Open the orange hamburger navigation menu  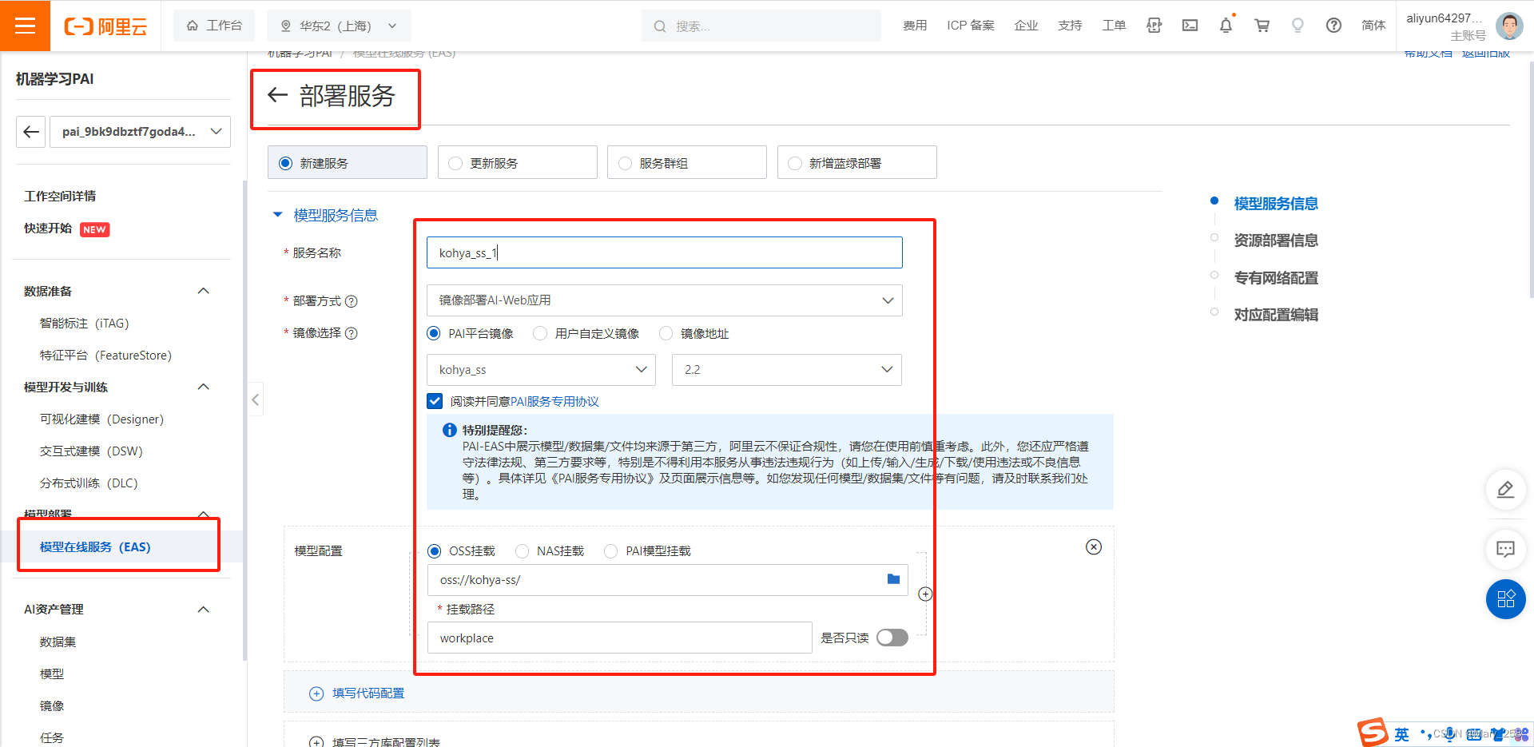pyautogui.click(x=25, y=25)
